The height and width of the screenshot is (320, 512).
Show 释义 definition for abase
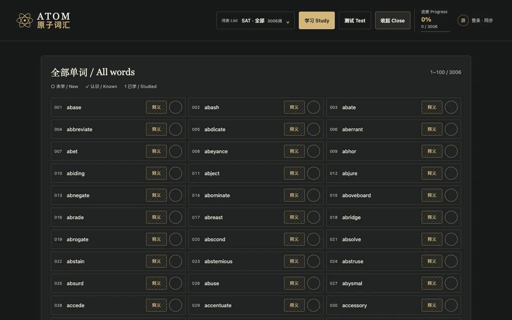(156, 107)
